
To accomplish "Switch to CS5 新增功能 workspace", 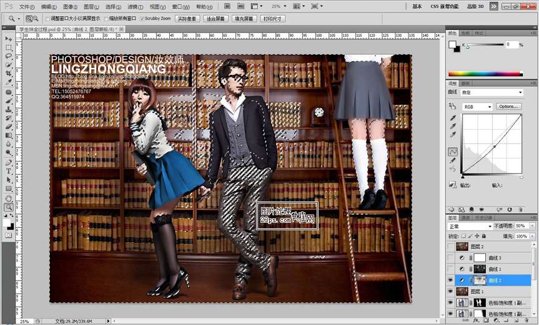I will click(x=445, y=6).
